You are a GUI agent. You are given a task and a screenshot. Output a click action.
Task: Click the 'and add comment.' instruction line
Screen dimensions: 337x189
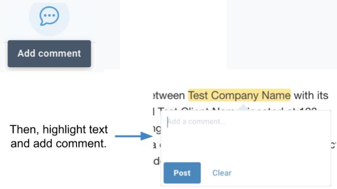pos(58,143)
